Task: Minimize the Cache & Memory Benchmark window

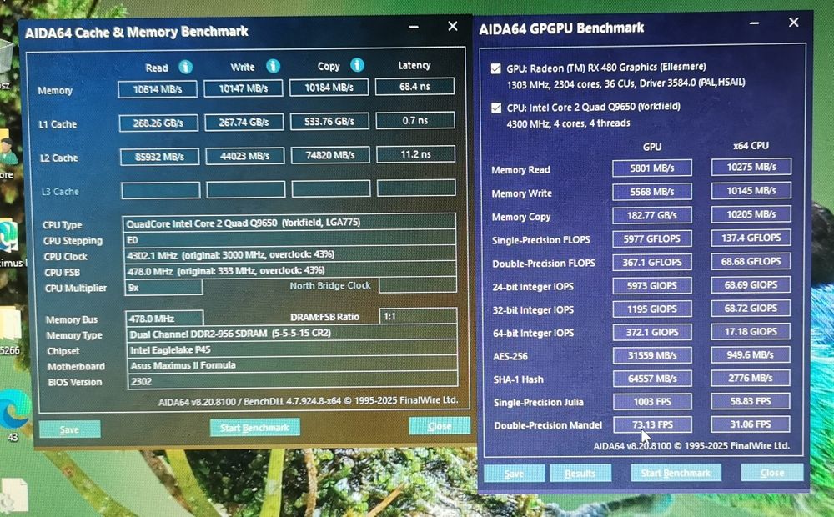Action: point(414,27)
